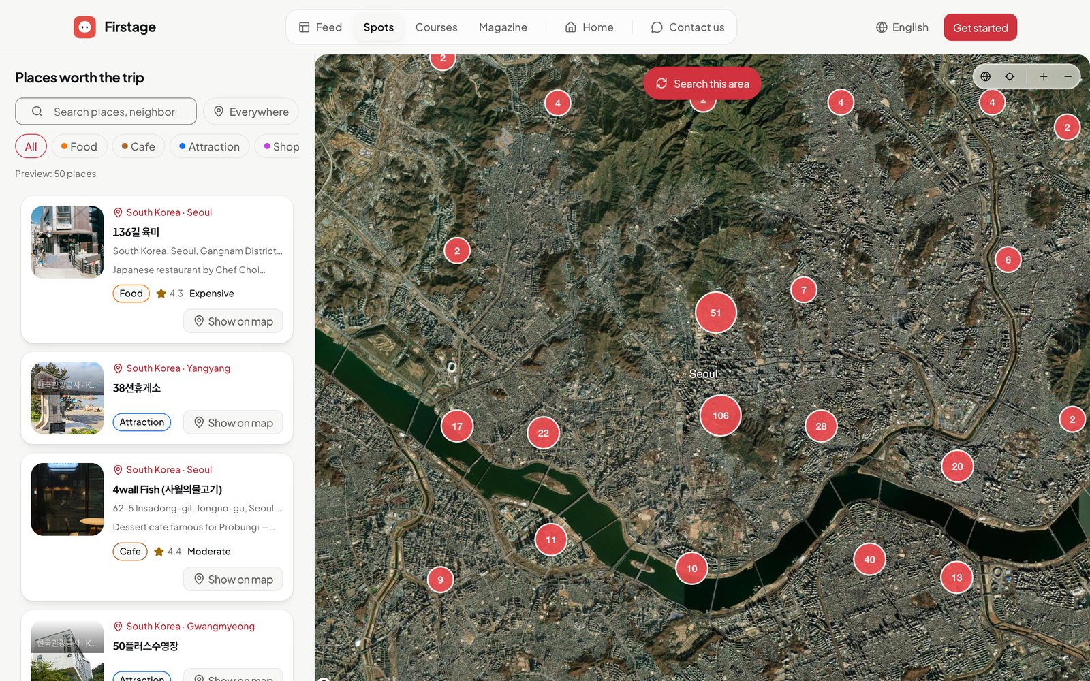Click the Firstage logo icon

pyautogui.click(x=84, y=27)
